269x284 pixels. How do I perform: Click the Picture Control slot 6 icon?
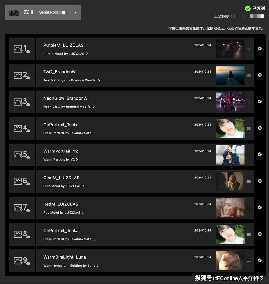(x=22, y=181)
